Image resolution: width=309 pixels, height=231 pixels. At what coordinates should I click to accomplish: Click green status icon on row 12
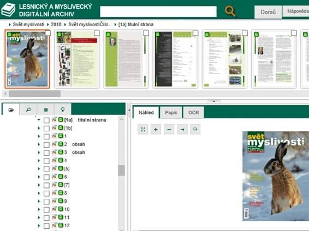point(61,226)
